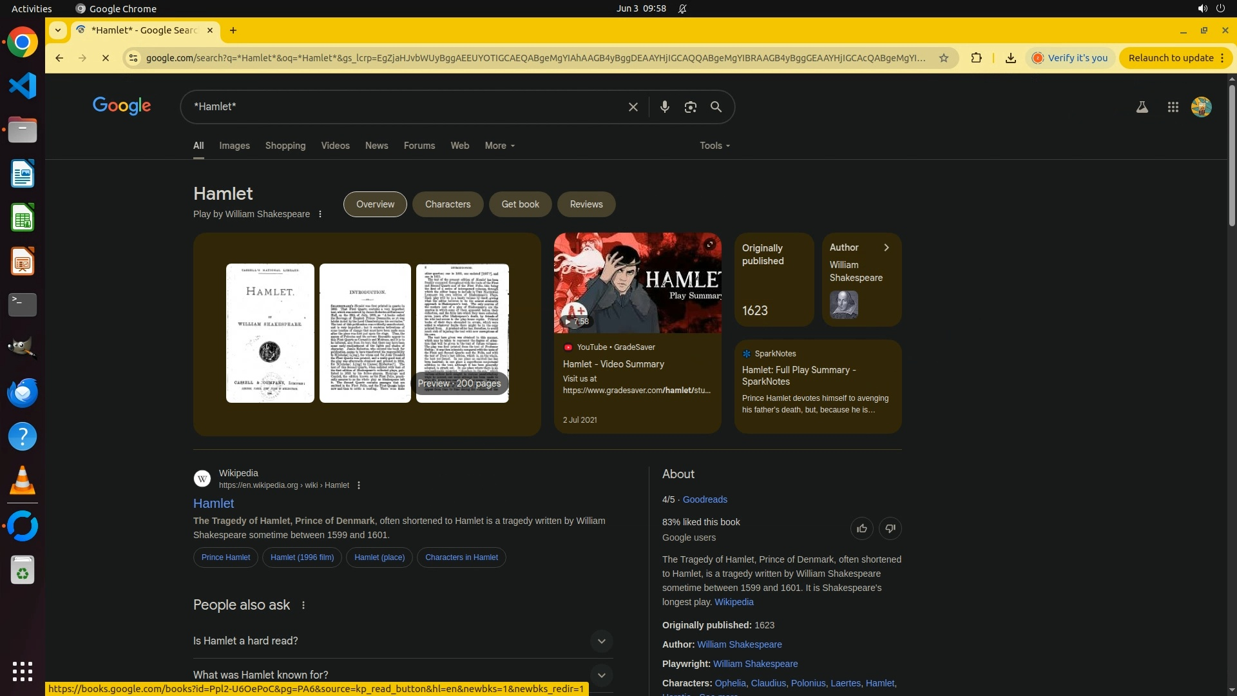Like this book with thumbs up
The image size is (1237, 696).
[861, 528]
